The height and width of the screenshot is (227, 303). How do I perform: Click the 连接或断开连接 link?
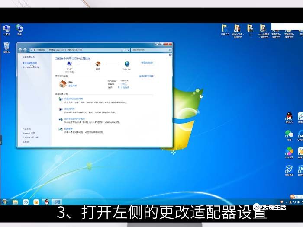(146, 76)
